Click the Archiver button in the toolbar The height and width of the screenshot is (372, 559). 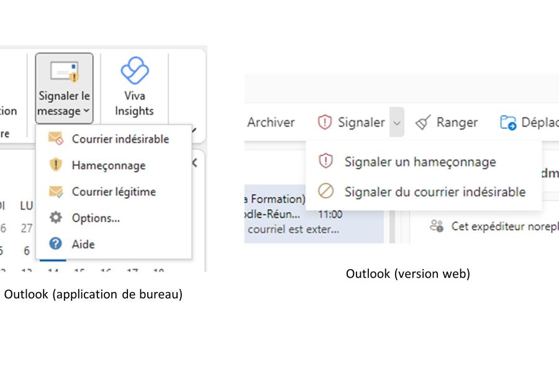tap(271, 122)
